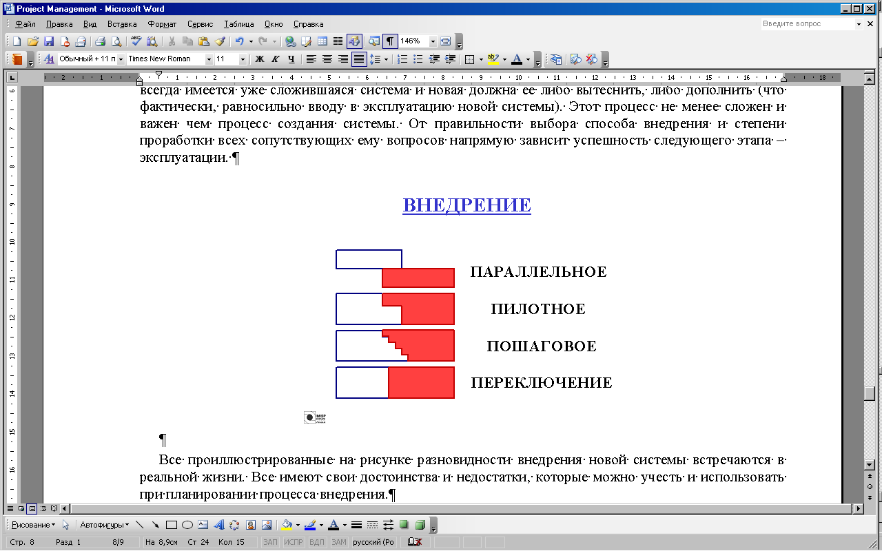Toggle the paragraph marks (¶) display

coord(391,41)
